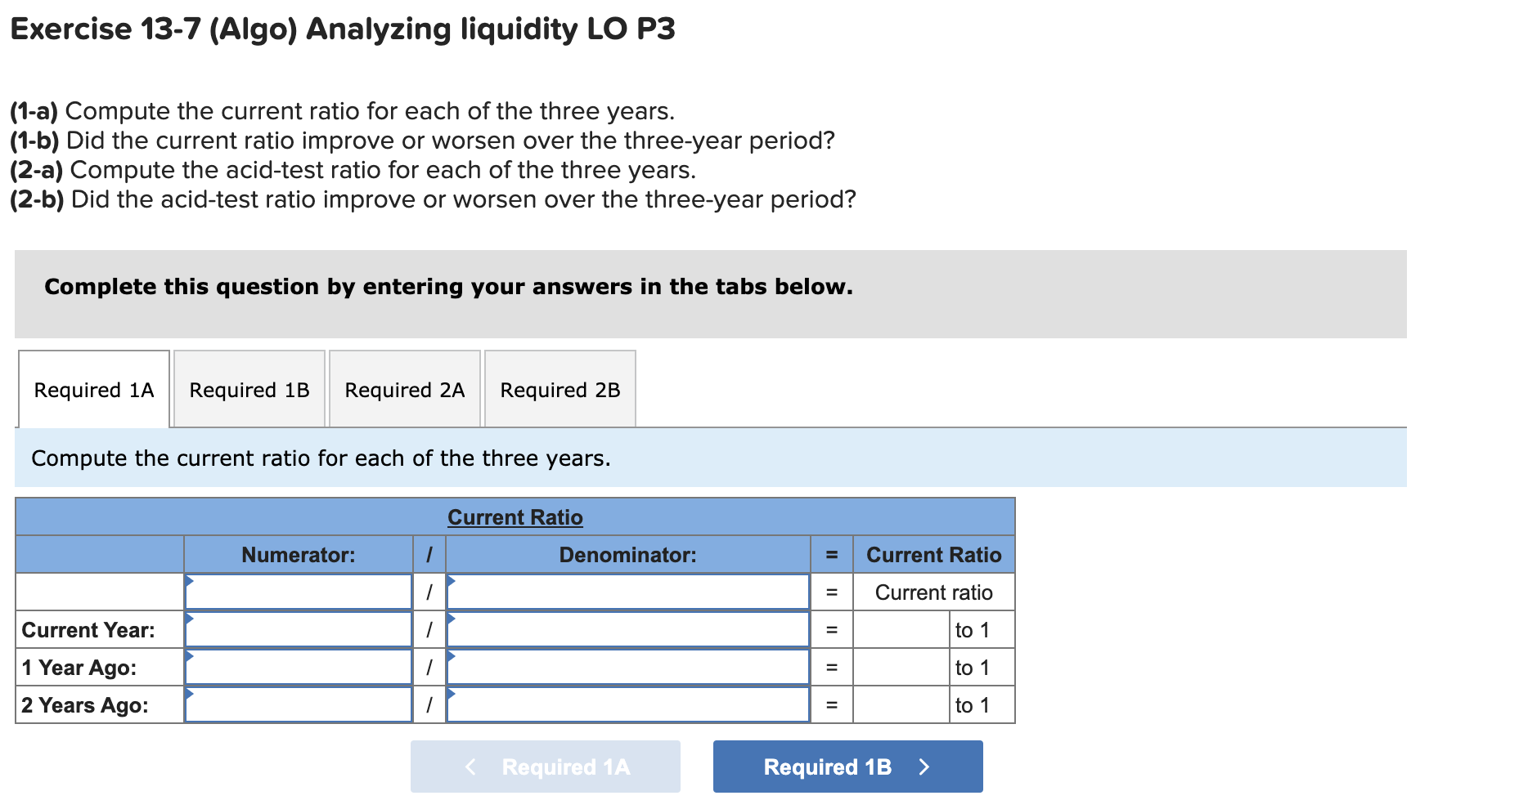This screenshot has width=1528, height=809.
Task: Click the Current Year ratio result cell
Action: pos(900,629)
